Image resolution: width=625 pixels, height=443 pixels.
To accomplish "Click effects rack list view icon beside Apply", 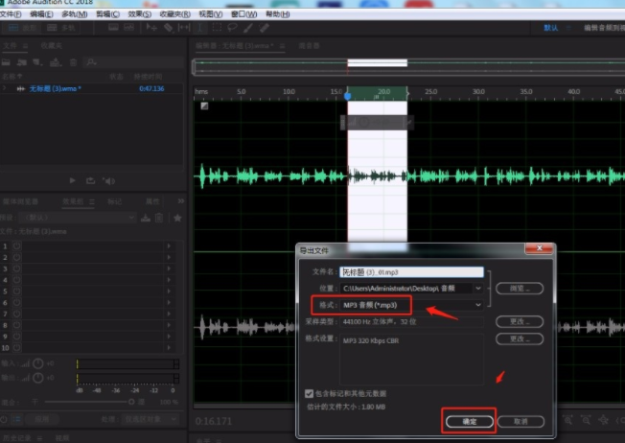I will (x=16, y=419).
